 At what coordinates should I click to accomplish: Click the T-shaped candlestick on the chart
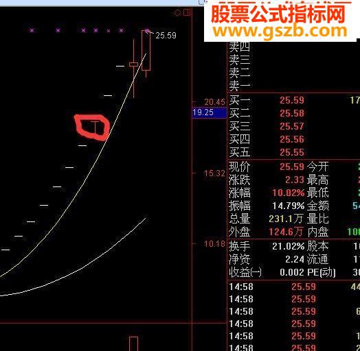(x=95, y=128)
